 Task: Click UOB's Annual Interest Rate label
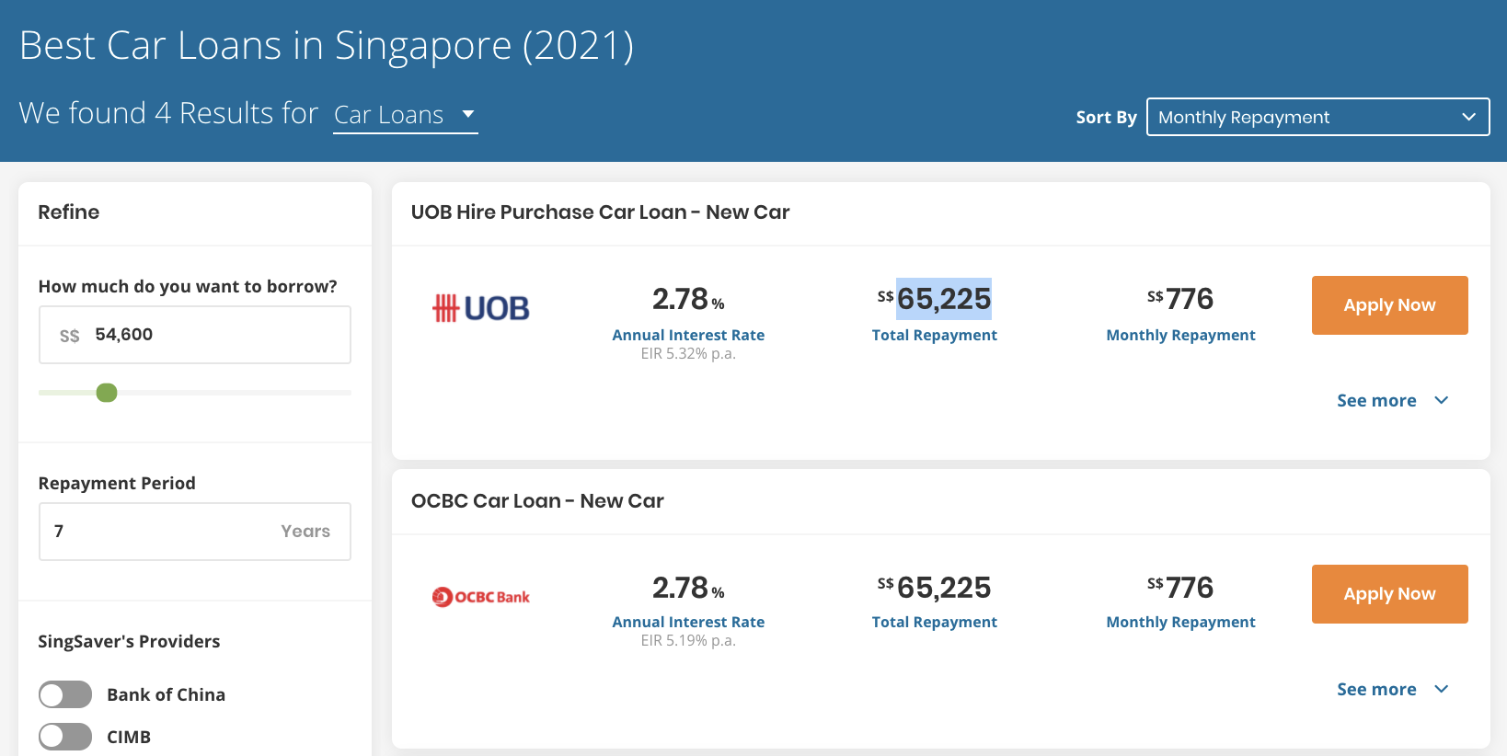[688, 335]
